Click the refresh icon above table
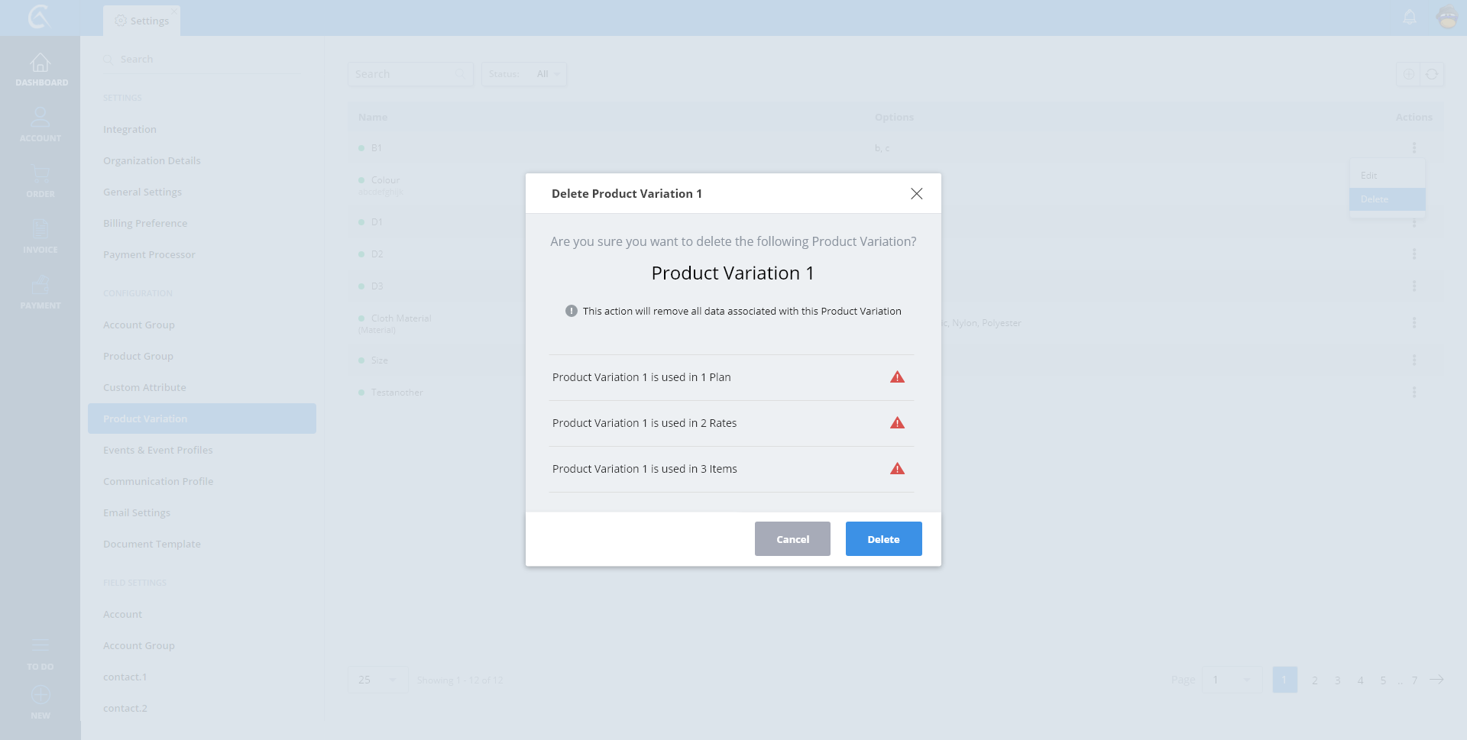The width and height of the screenshot is (1467, 740). [x=1432, y=74]
